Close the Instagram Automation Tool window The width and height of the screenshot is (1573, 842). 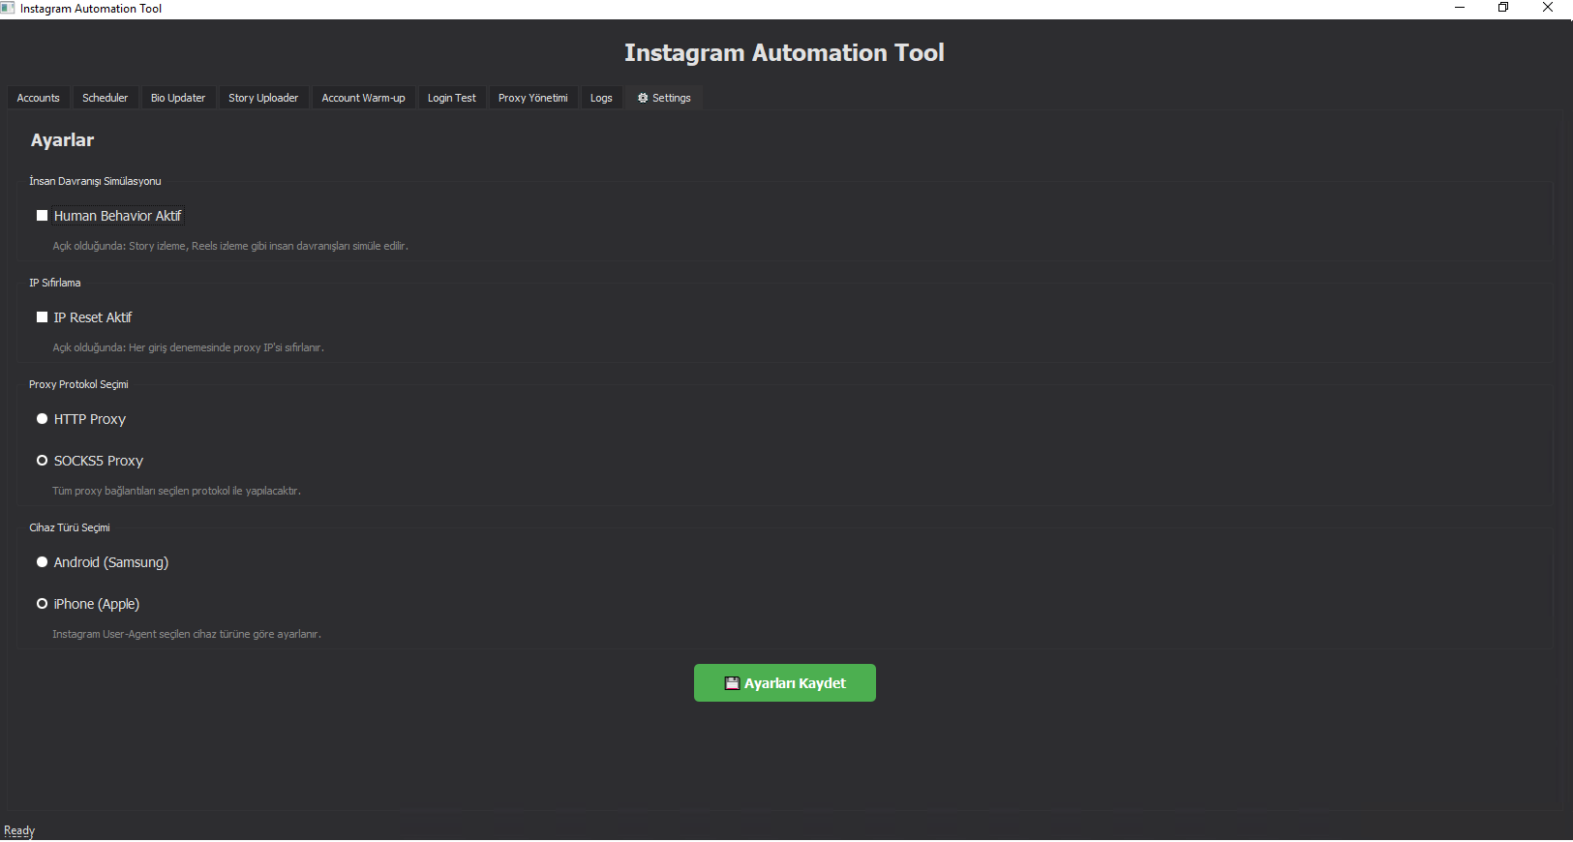[x=1548, y=8]
